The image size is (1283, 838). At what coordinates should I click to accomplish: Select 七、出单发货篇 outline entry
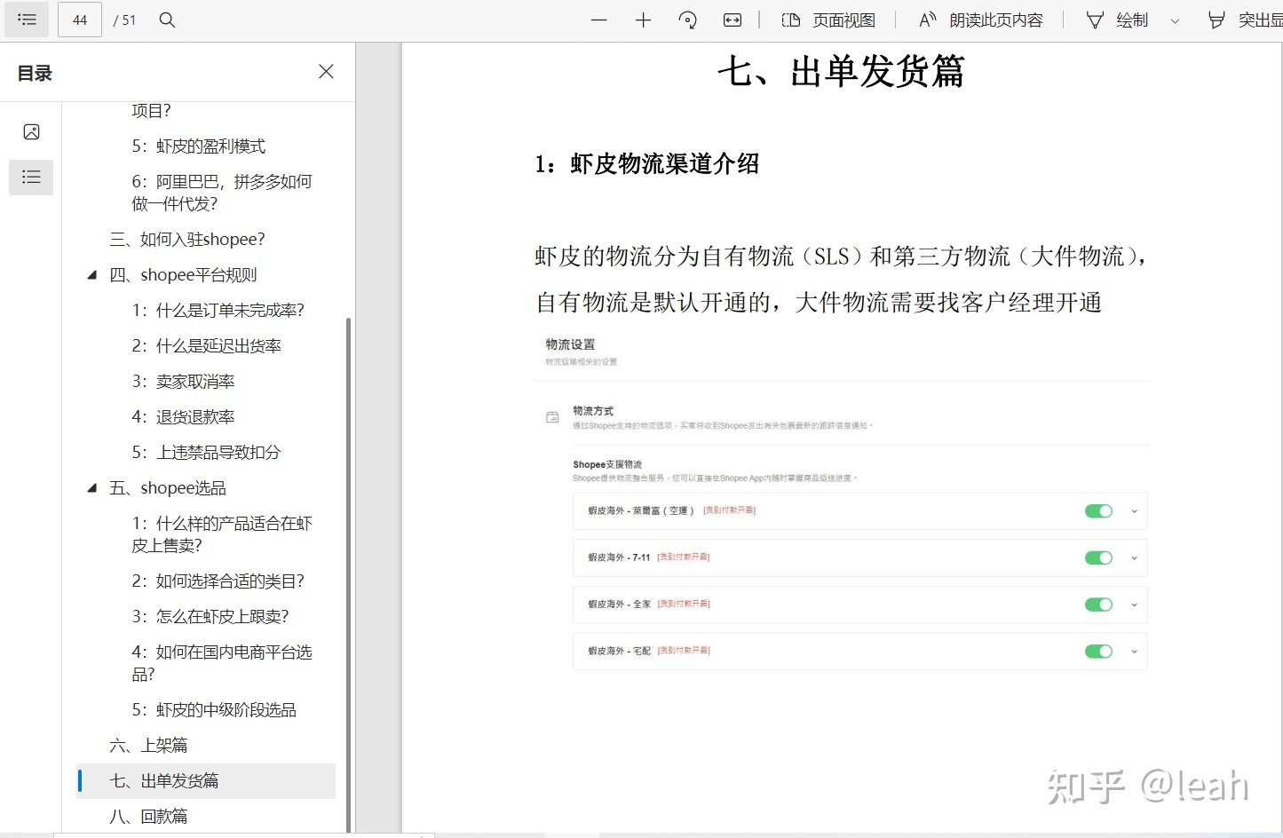coord(206,780)
